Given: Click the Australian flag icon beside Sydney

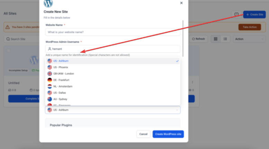Looking at the screenshot, I should (49, 99).
